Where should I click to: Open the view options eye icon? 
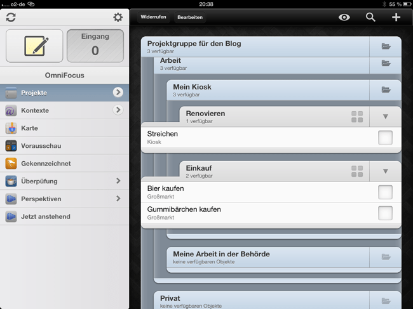click(x=344, y=17)
